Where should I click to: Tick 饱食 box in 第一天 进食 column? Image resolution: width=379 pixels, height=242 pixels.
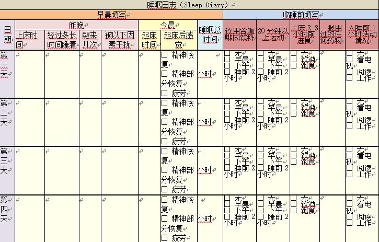(293, 65)
